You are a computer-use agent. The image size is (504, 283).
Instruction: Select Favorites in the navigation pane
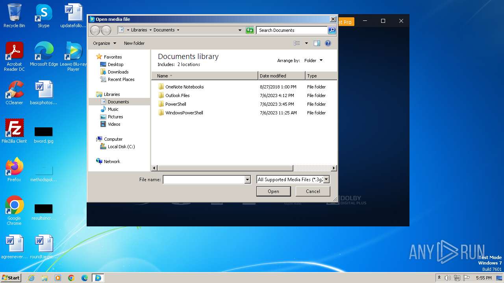pos(113,57)
